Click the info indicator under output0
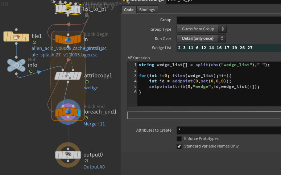This screenshot has width=281, height=175. click(x=86, y=161)
